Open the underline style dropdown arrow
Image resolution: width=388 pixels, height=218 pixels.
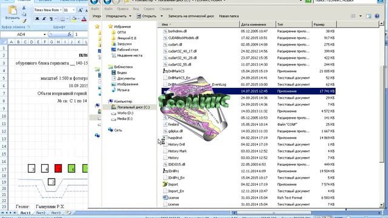pos(56,19)
